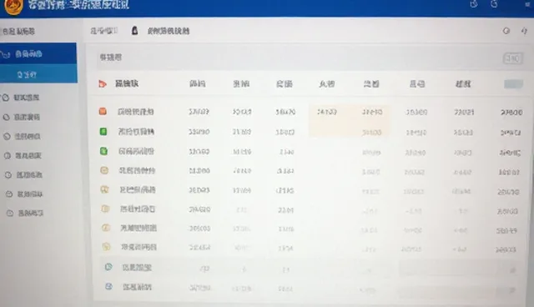Click the grey button at table header's right end
Screen dimensions: 534x307
coord(513,83)
